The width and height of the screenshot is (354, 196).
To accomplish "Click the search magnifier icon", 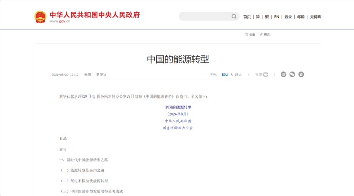I will click(x=234, y=16).
